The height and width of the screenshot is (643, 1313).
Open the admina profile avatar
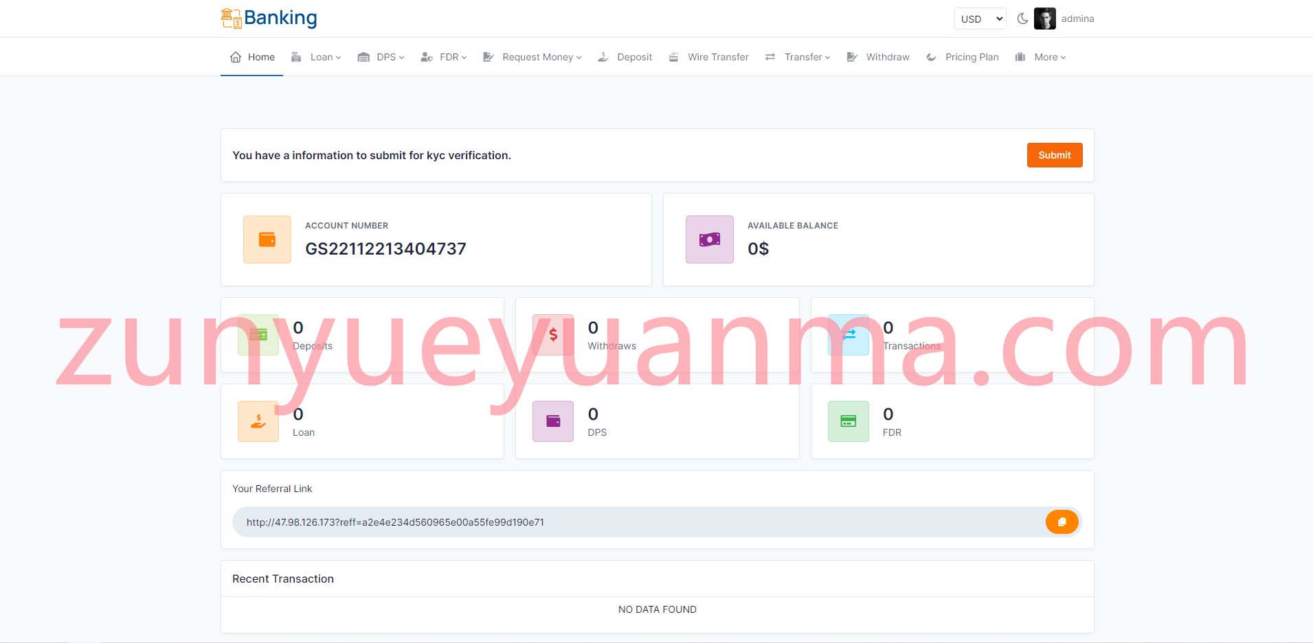click(x=1045, y=19)
